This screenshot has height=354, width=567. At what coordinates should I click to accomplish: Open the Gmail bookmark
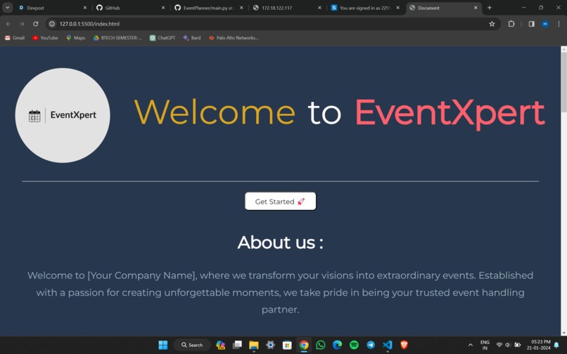pyautogui.click(x=15, y=37)
